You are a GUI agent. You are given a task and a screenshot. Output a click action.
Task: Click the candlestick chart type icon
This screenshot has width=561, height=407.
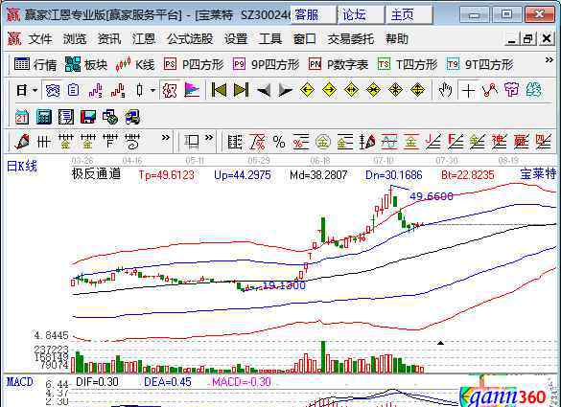tap(140, 90)
